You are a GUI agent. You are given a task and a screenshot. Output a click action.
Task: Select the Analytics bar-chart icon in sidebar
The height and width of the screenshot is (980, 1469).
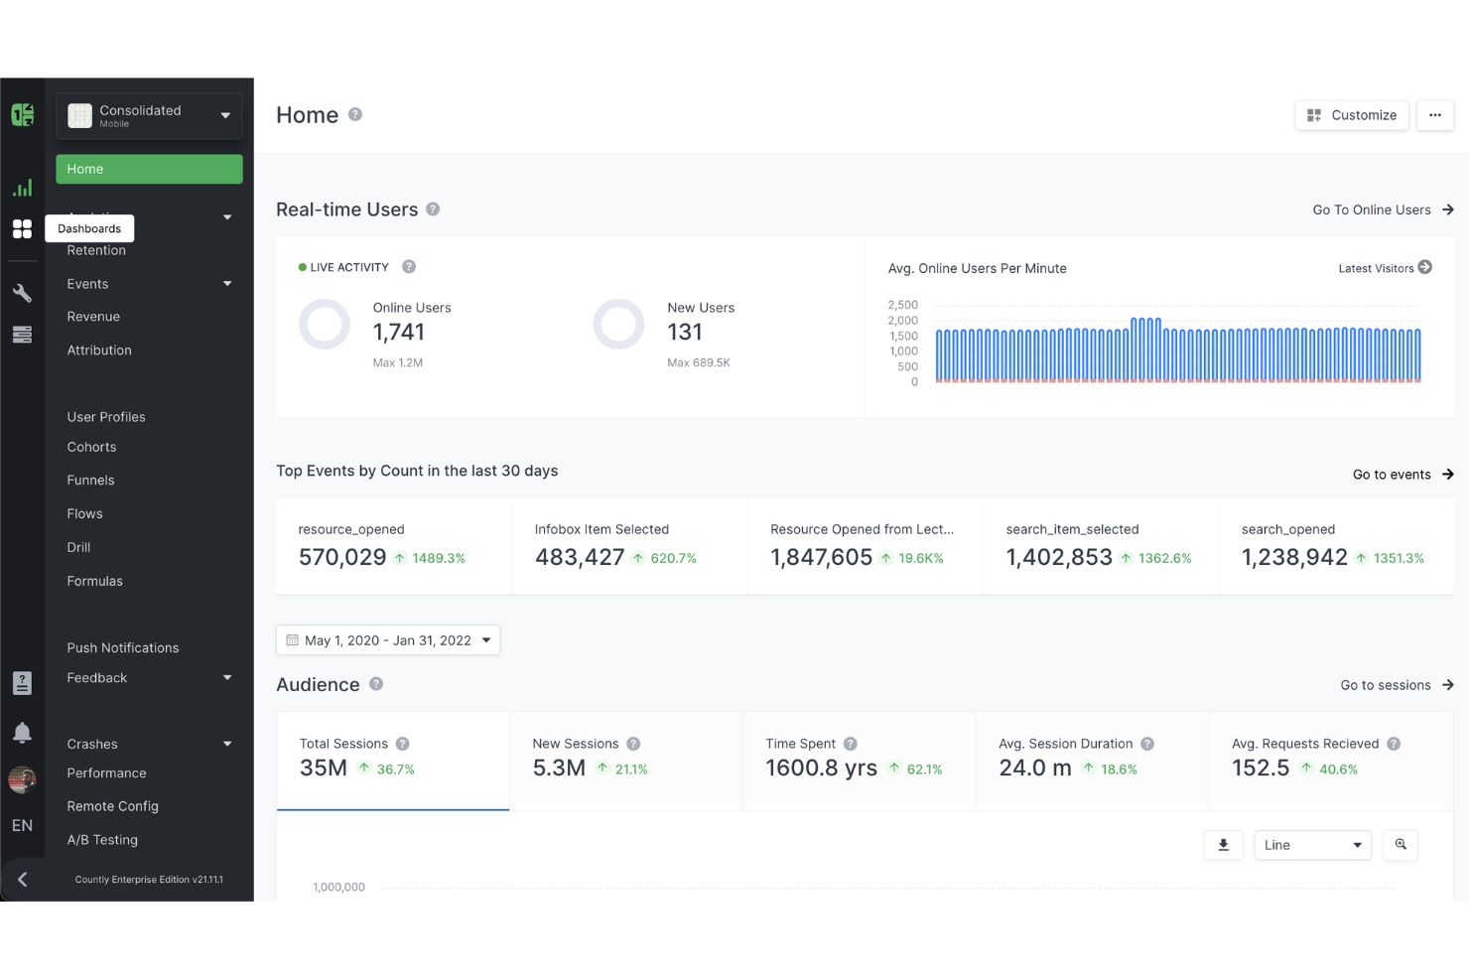pos(22,187)
